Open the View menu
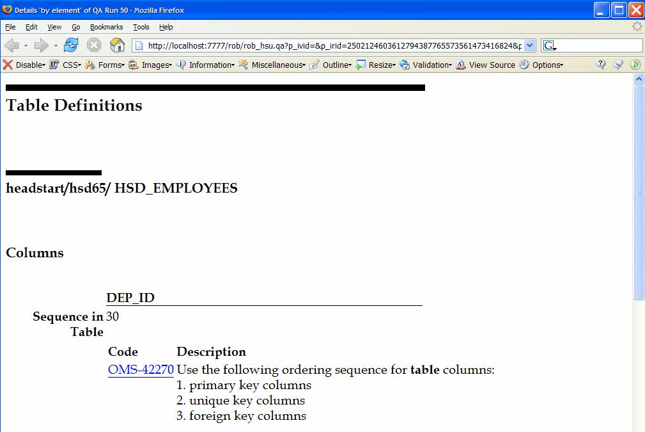Screen dimensions: 645x432 tap(54, 27)
